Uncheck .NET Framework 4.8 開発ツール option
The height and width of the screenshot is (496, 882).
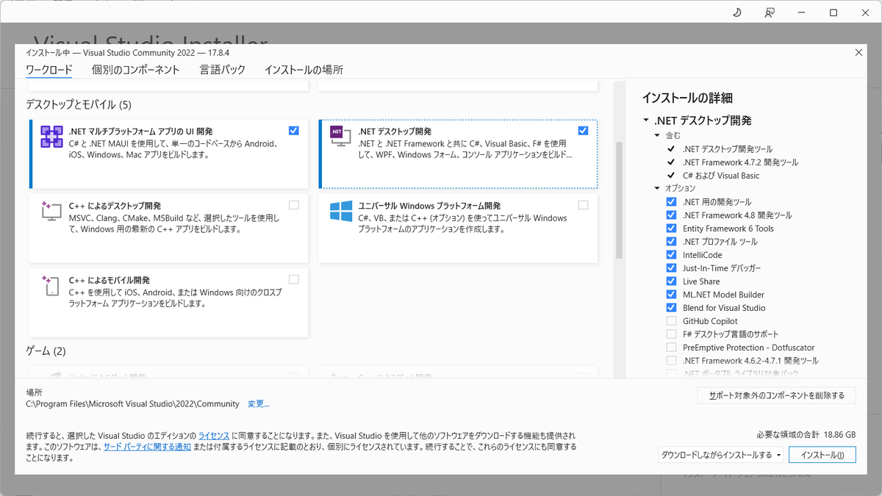pos(671,215)
